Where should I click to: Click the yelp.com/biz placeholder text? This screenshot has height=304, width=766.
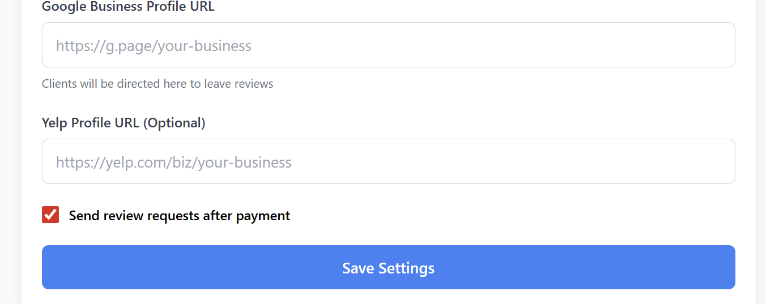tap(173, 162)
